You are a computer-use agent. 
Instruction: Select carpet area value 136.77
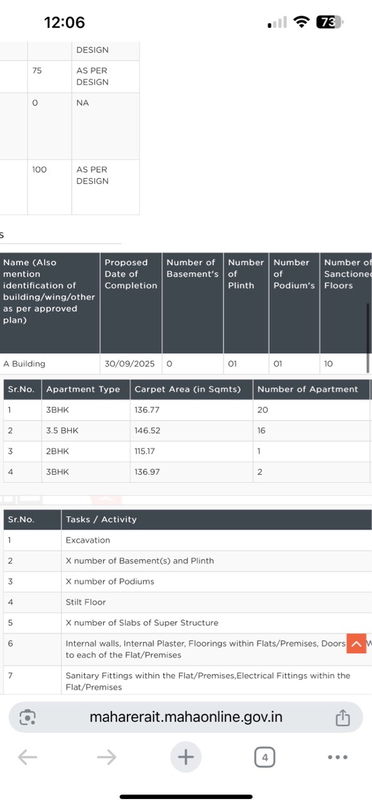pos(147,410)
